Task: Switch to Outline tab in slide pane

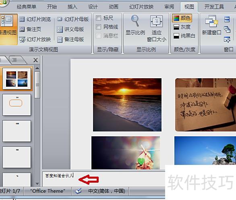Action: 14,60
